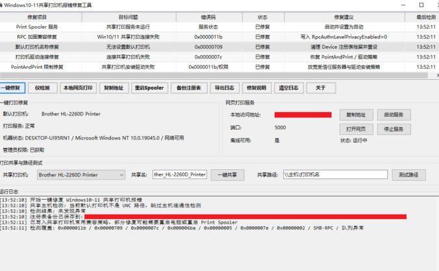439x271 pixels.
Task: Maximize the window
Action: 421,5
